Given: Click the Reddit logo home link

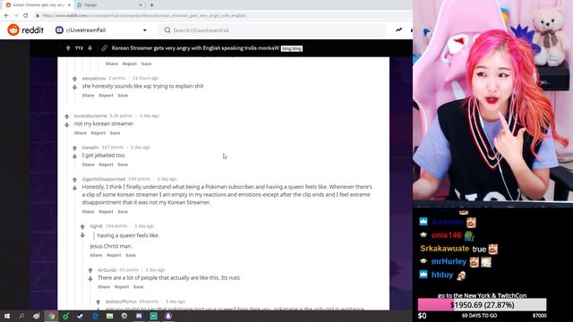Looking at the screenshot, I should pyautogui.click(x=25, y=30).
